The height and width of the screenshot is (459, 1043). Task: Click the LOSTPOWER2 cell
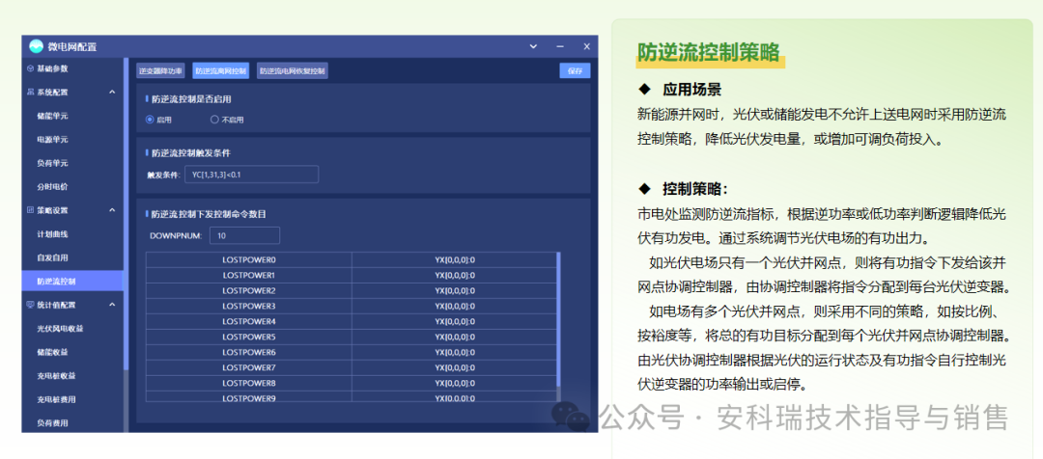click(x=249, y=290)
